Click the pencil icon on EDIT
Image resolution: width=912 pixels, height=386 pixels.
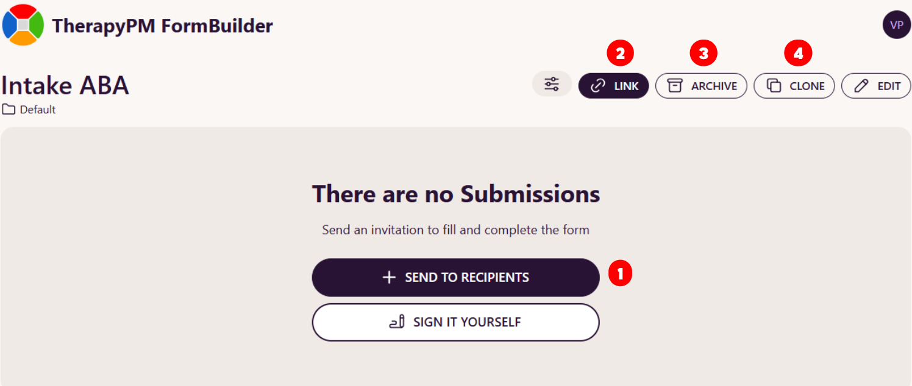tap(861, 86)
